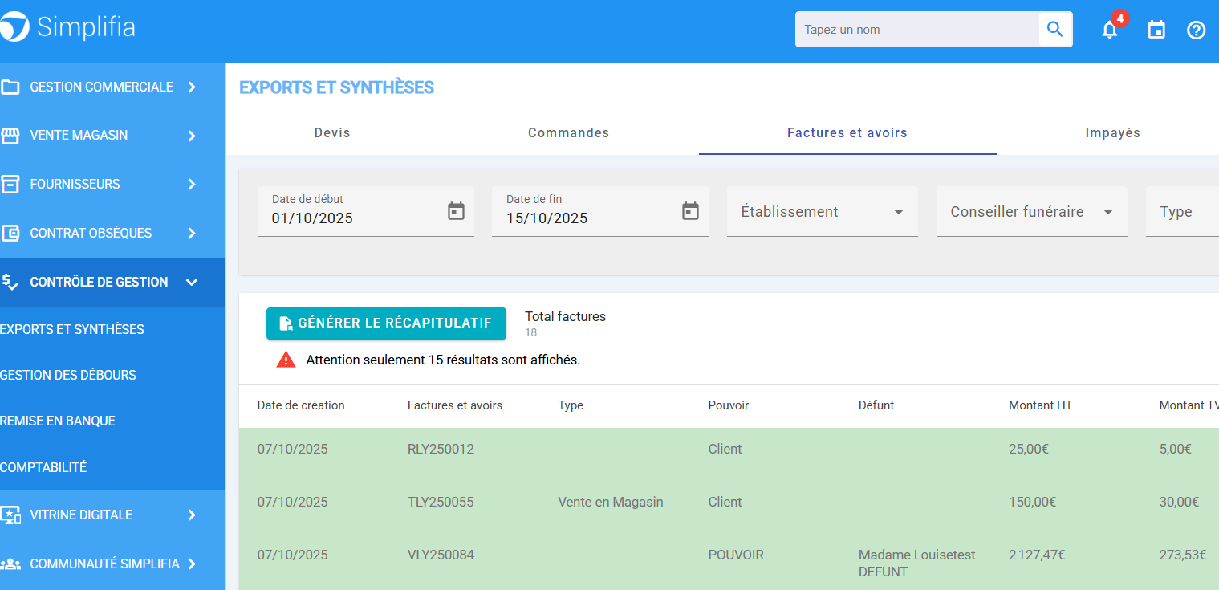Click the help question mark icon
This screenshot has width=1219, height=590.
[x=1196, y=31]
